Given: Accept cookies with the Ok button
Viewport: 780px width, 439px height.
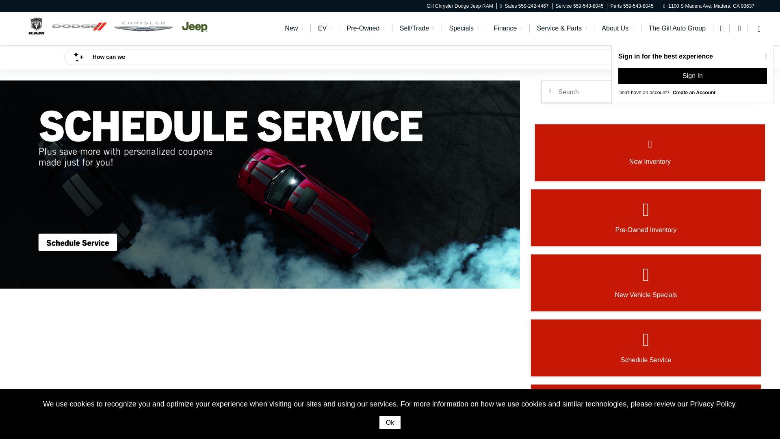Looking at the screenshot, I should 390,423.
